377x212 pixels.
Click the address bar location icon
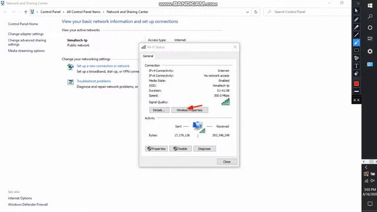pyautogui.click(x=32, y=12)
